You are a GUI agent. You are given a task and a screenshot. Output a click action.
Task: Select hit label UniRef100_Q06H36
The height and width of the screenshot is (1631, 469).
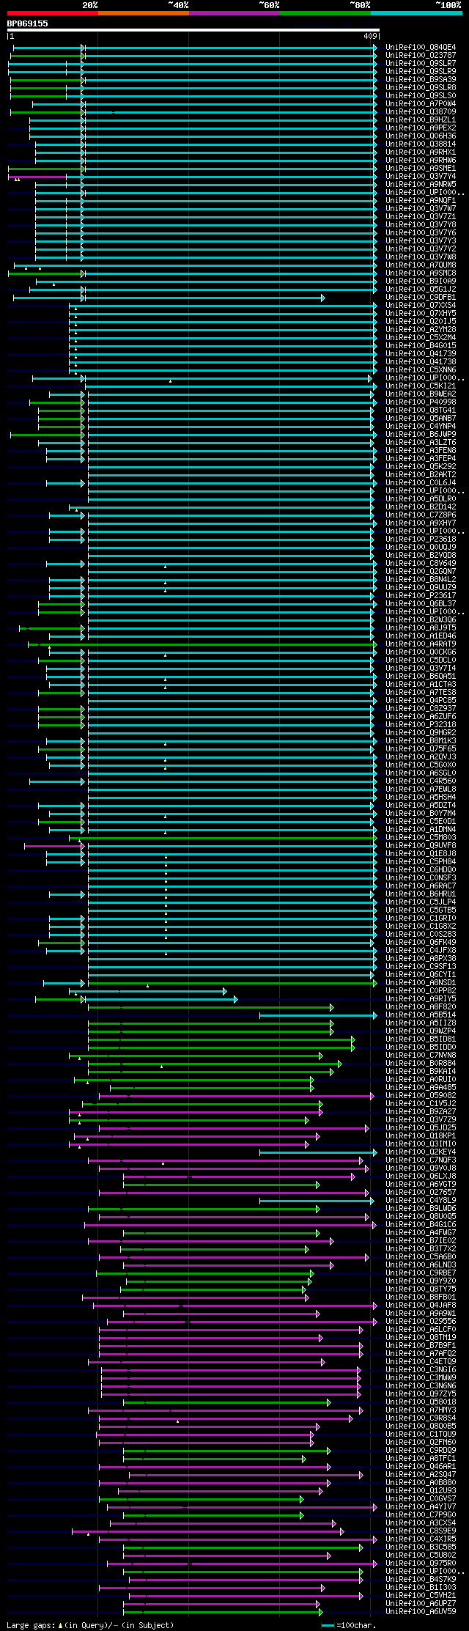tap(421, 136)
